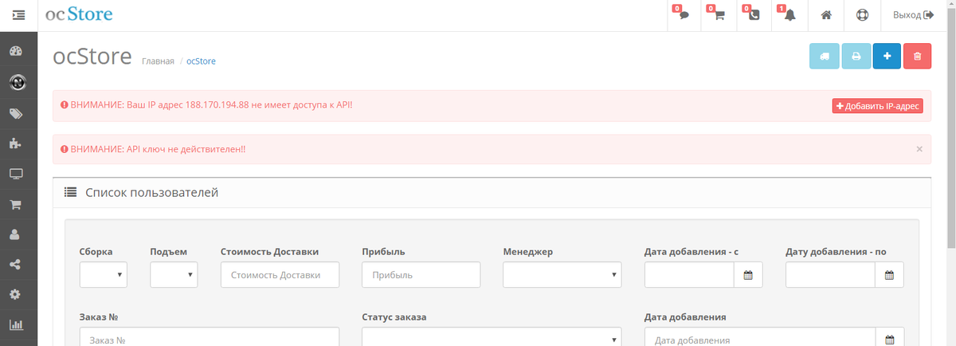The width and height of the screenshot is (956, 346).
Task: Open the shopping cart notifications icon
Action: [x=719, y=15]
